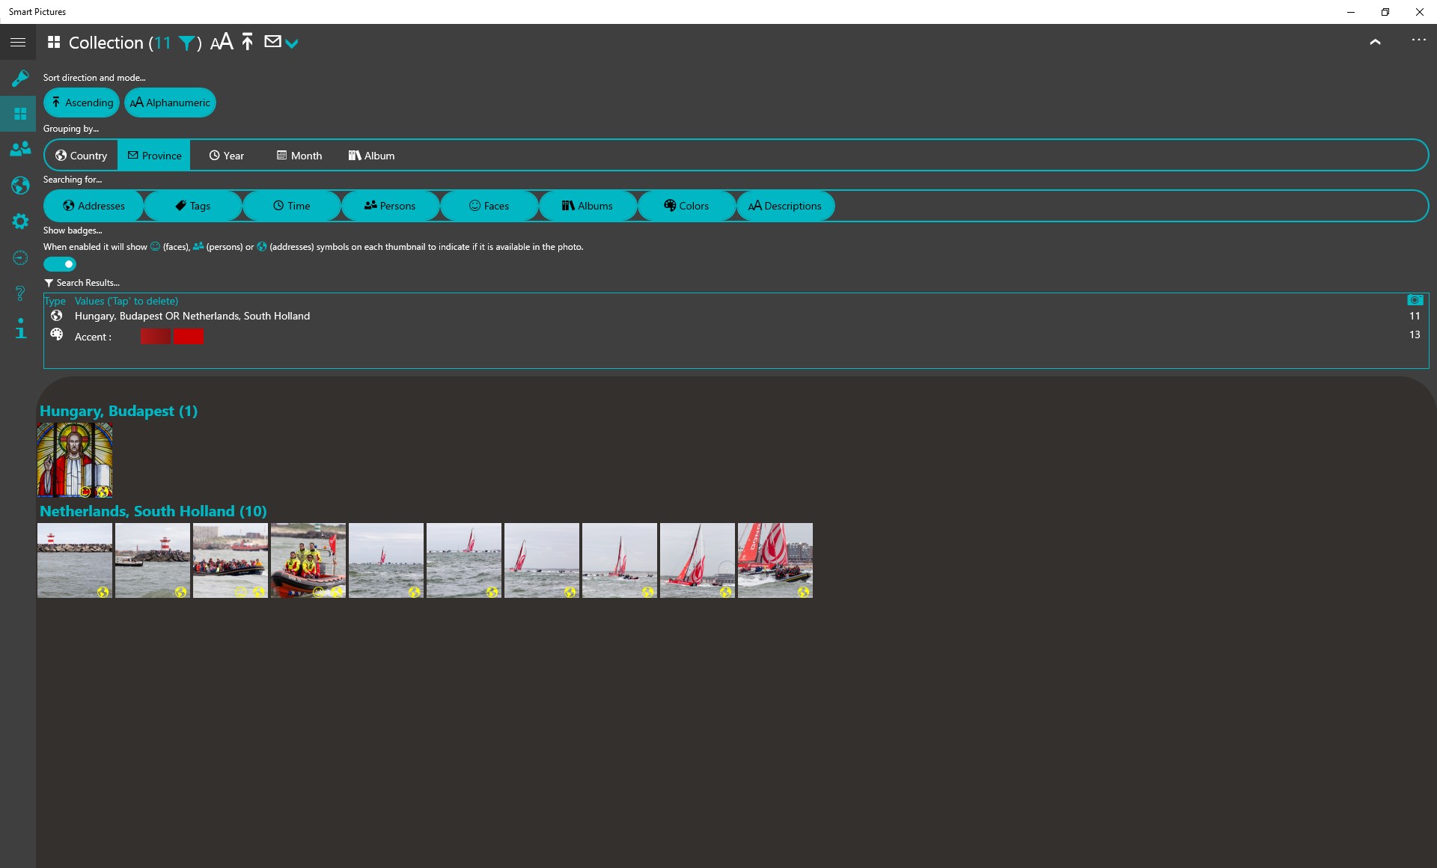The width and height of the screenshot is (1437, 868).
Task: Group by Album
Action: [371, 156]
